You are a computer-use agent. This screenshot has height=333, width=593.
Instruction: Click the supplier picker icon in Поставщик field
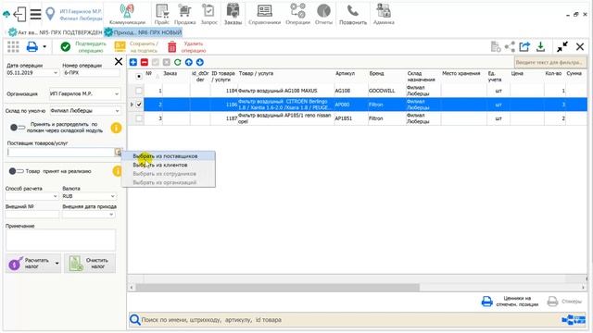point(118,152)
